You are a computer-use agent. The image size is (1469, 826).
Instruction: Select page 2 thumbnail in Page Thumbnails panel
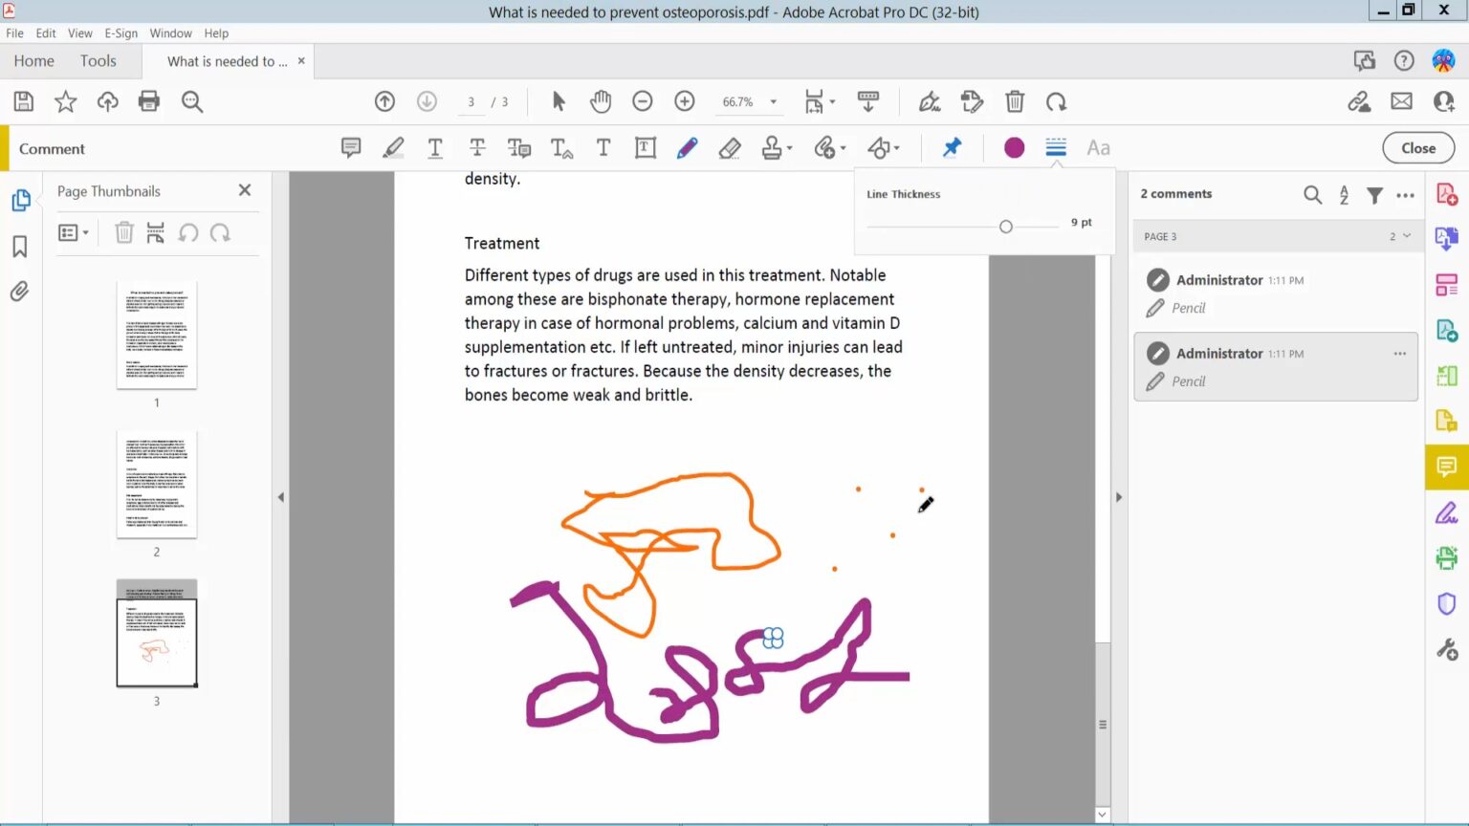click(156, 485)
